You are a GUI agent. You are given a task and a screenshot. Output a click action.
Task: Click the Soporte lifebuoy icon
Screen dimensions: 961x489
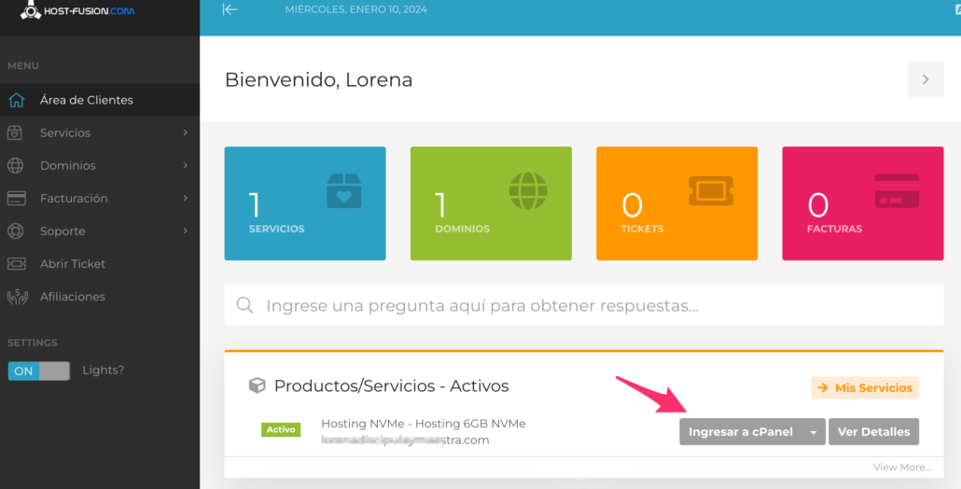pos(15,231)
